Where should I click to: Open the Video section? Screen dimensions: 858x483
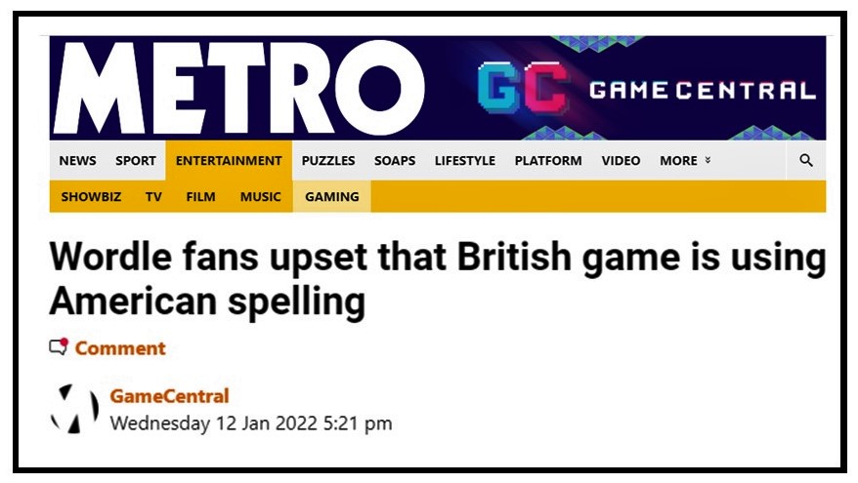coord(621,161)
